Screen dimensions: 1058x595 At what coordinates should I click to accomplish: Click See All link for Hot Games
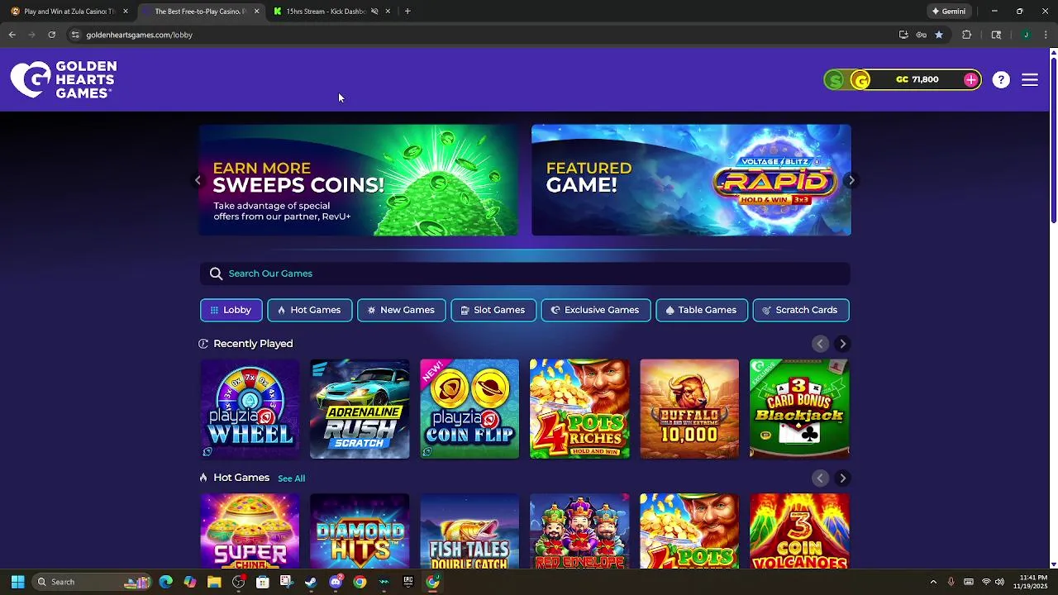pyautogui.click(x=291, y=478)
